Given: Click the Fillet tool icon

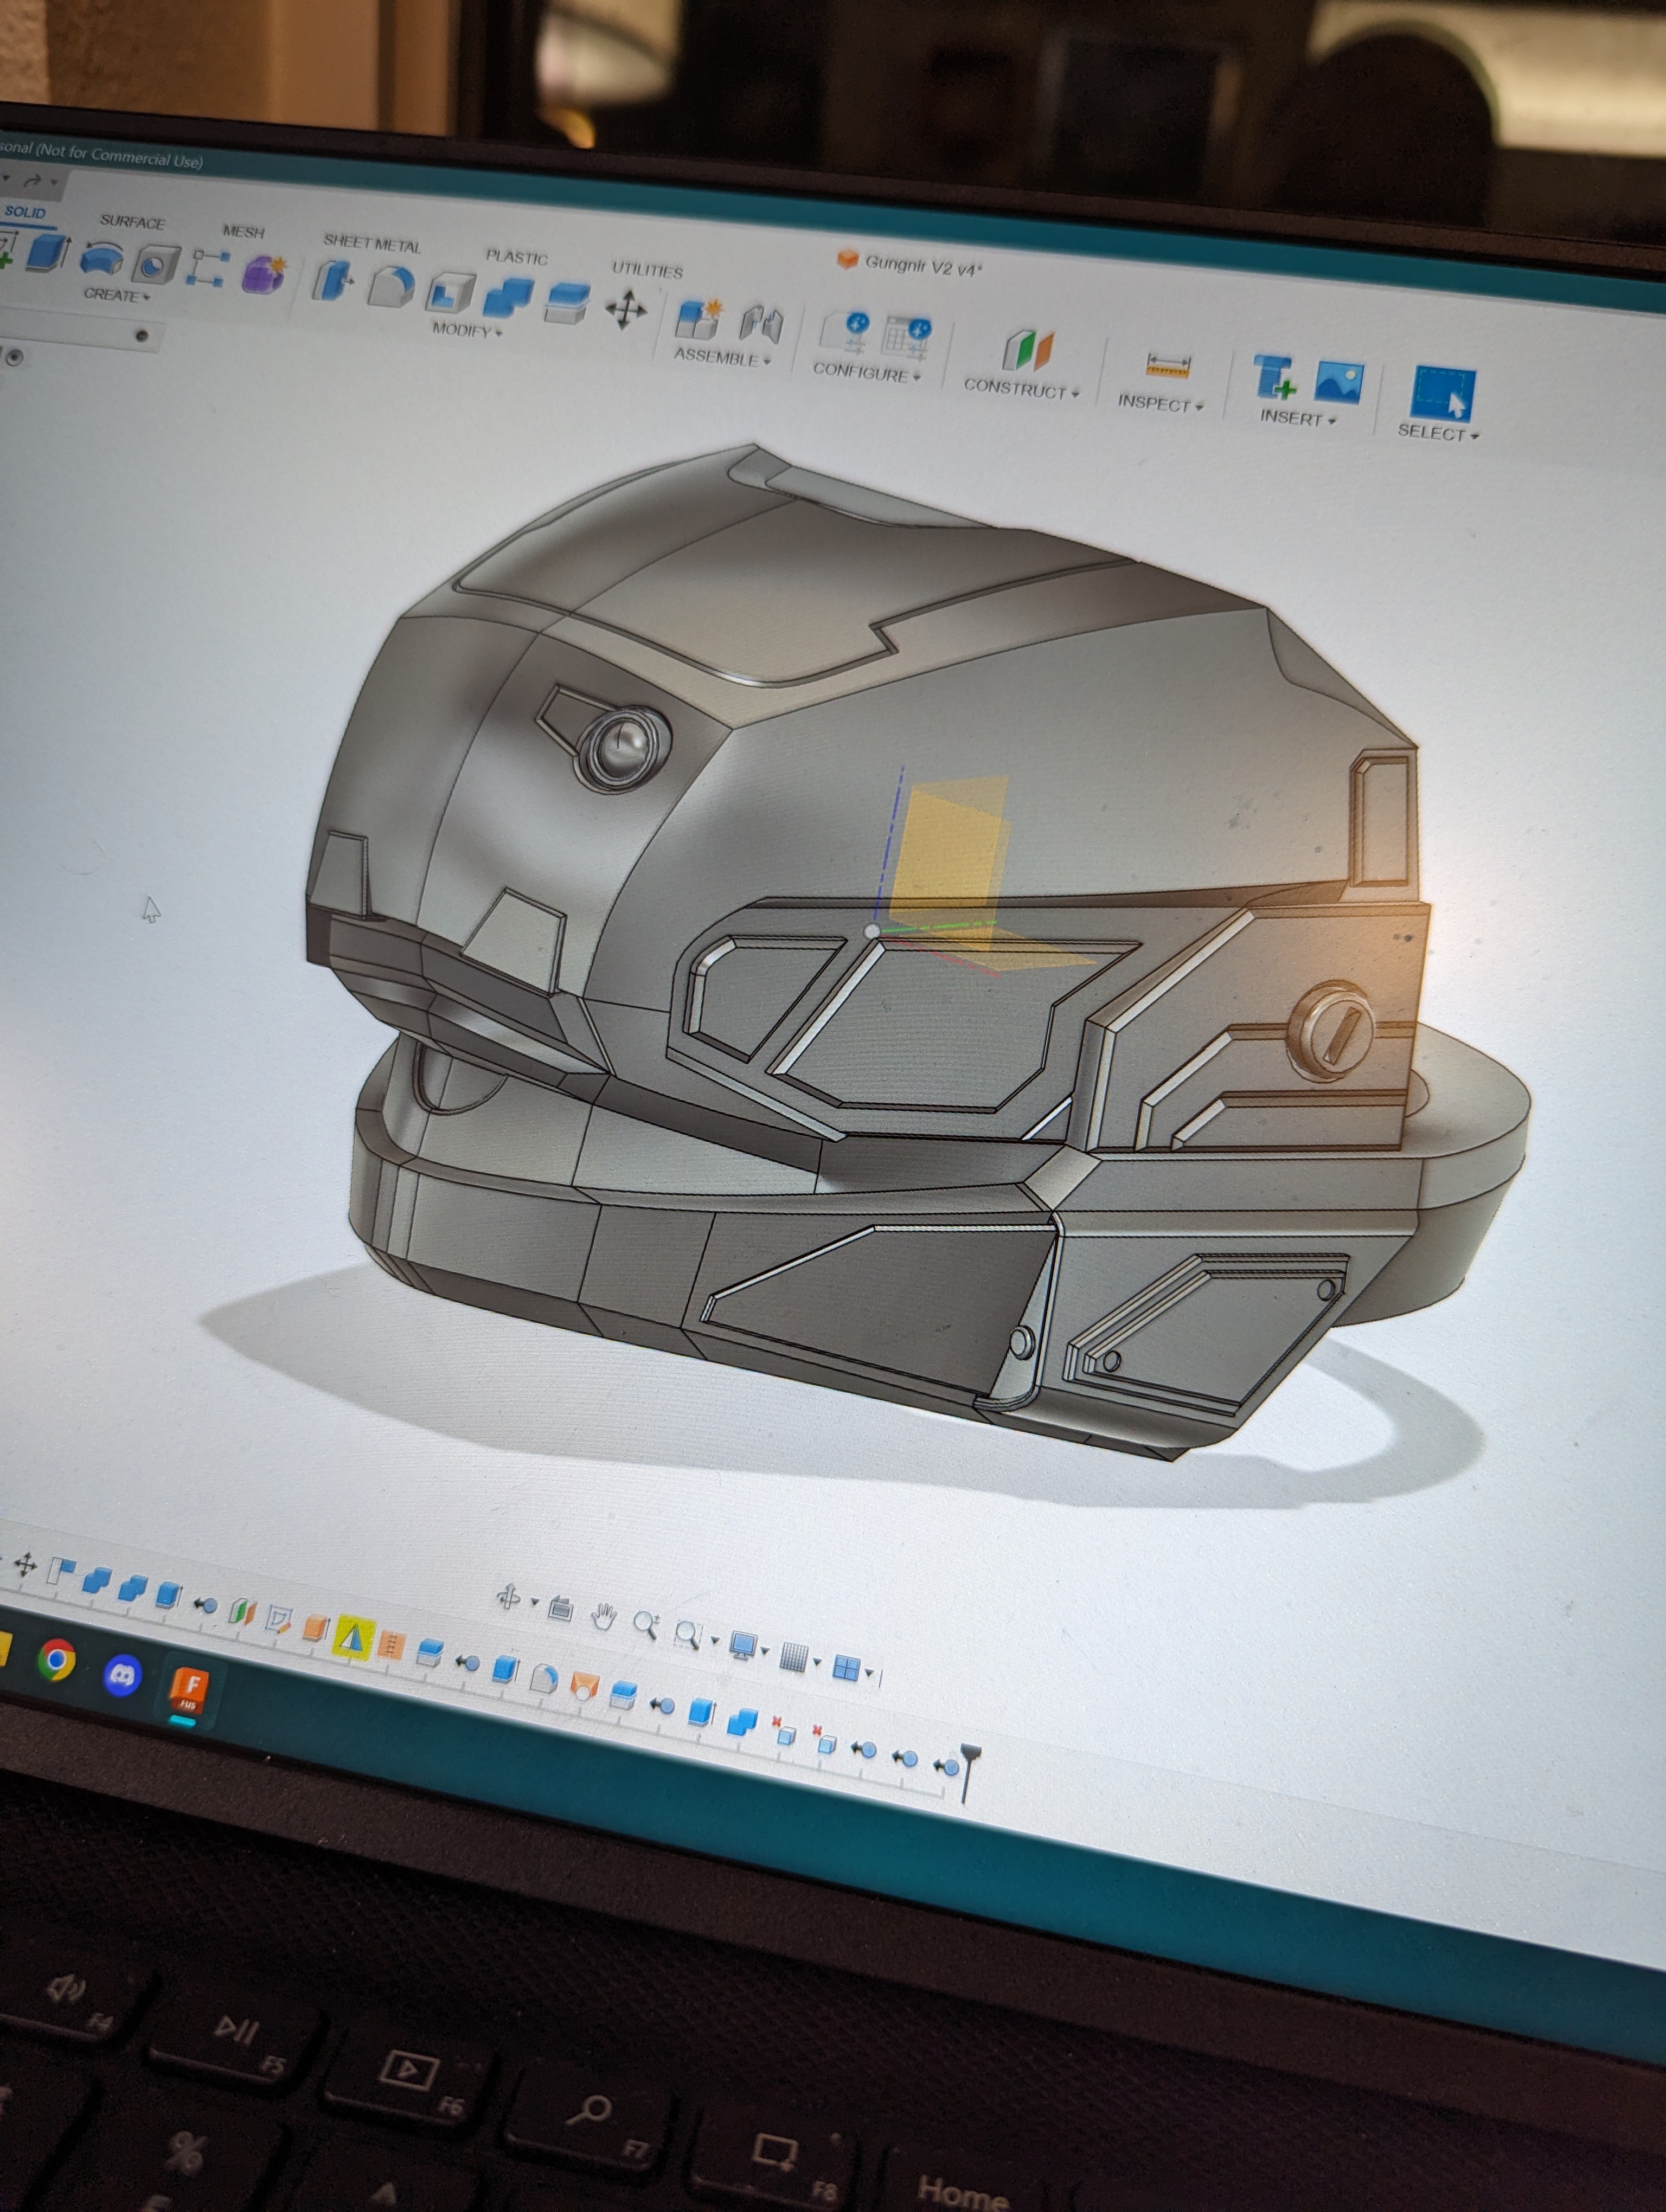Looking at the screenshot, I should pos(391,287).
